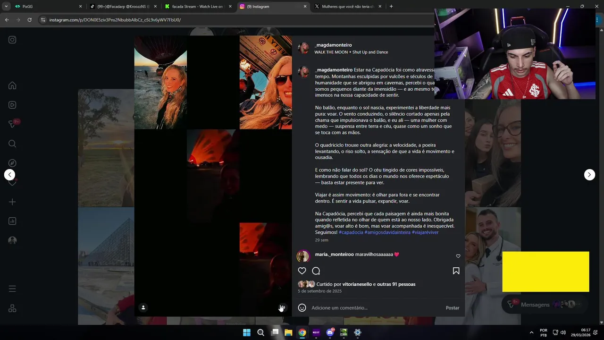
Task: Click the Instagram logo in the sidebar
Action: (x=12, y=40)
